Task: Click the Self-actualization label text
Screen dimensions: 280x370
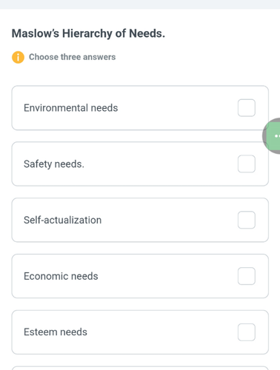Action: coord(62,220)
